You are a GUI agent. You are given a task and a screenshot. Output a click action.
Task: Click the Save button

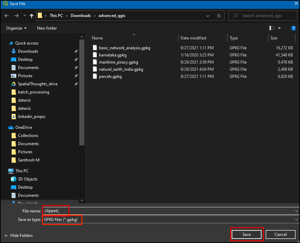pyautogui.click(x=246, y=235)
